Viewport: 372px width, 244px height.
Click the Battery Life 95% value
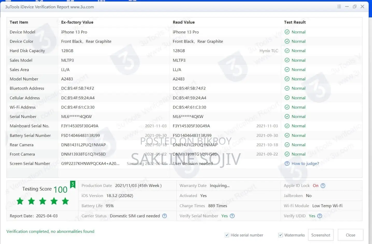(110, 206)
